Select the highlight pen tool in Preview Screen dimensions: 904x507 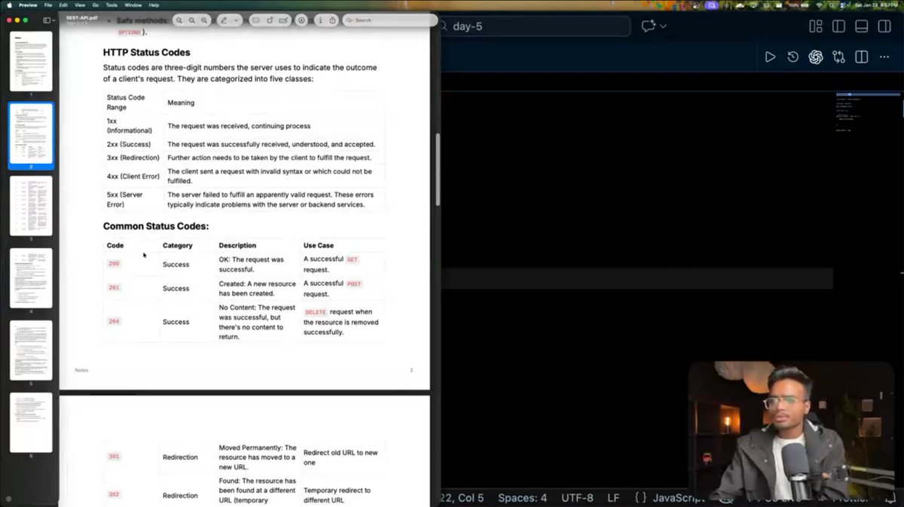point(224,20)
